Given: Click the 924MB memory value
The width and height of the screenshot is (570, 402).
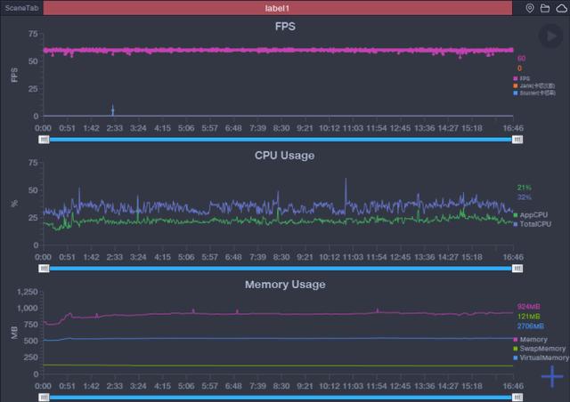Looking at the screenshot, I should 528,307.
